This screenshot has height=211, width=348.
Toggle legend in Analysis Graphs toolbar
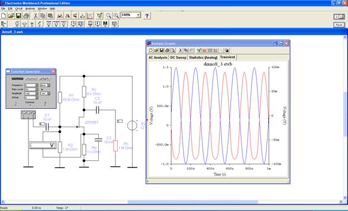(210, 50)
